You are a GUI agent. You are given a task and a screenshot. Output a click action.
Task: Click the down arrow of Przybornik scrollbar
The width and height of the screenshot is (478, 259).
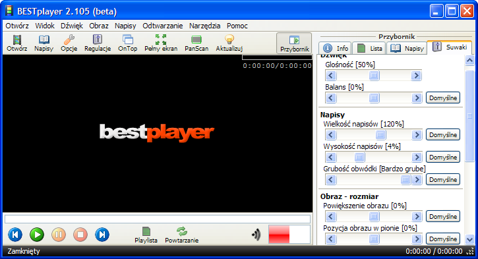pos(470,239)
